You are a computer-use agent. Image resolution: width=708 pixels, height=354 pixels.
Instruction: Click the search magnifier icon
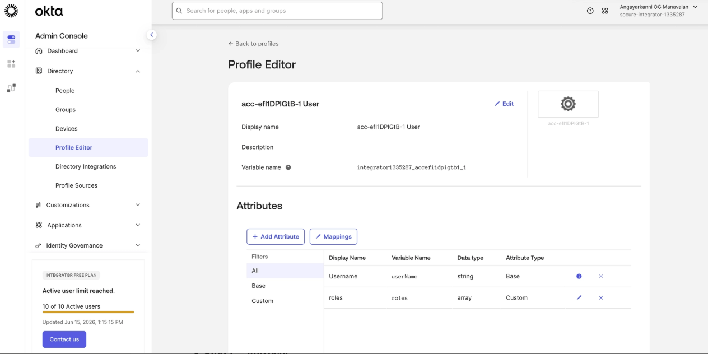179,11
